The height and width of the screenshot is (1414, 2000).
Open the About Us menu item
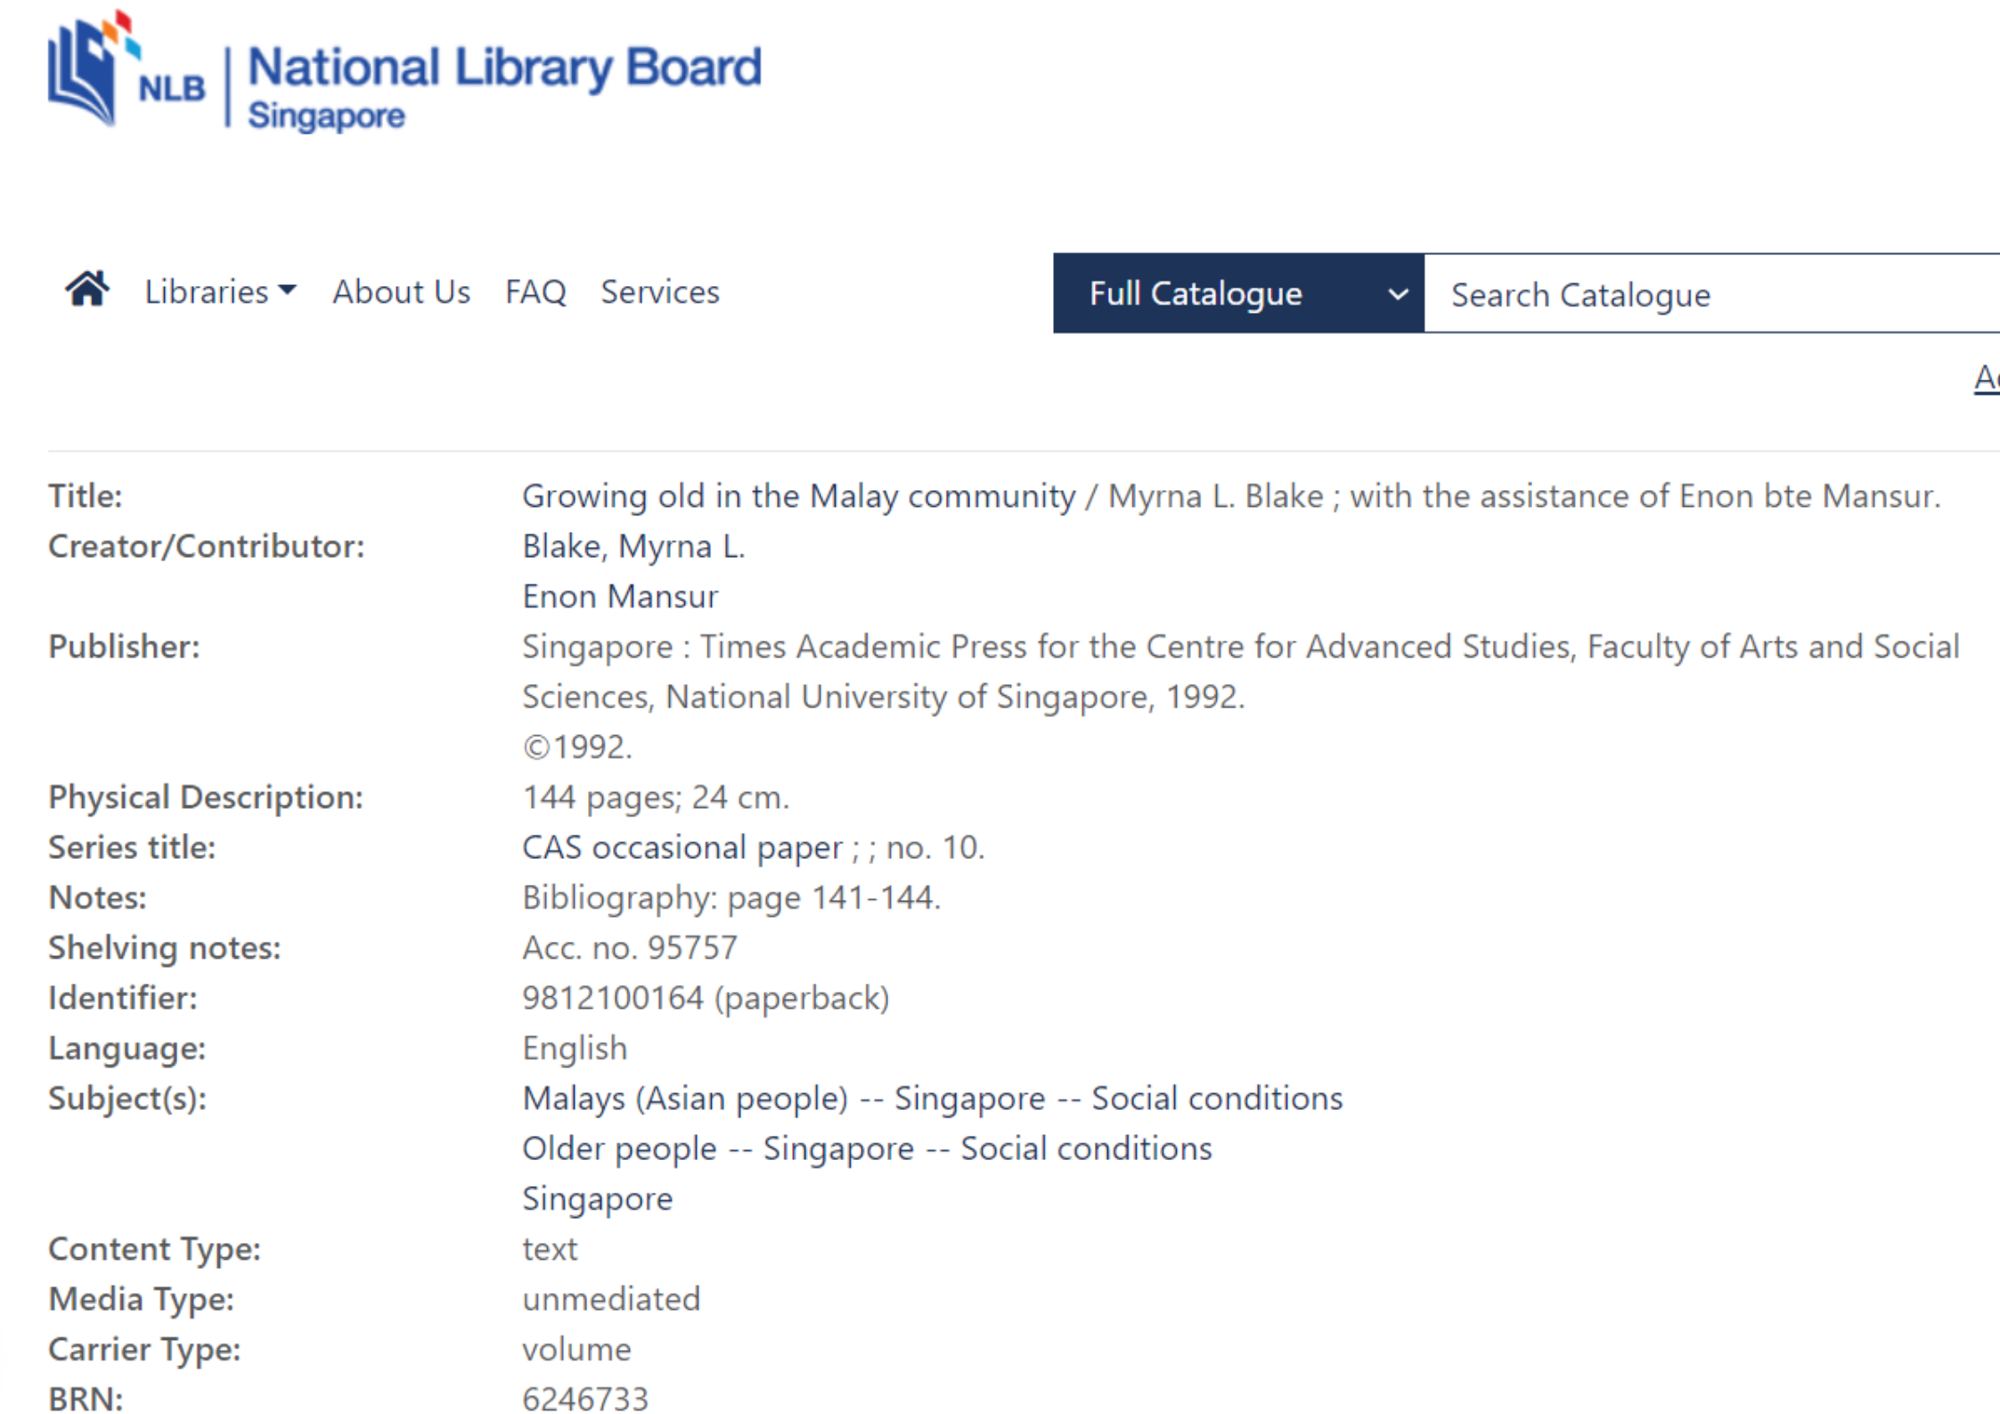click(401, 292)
